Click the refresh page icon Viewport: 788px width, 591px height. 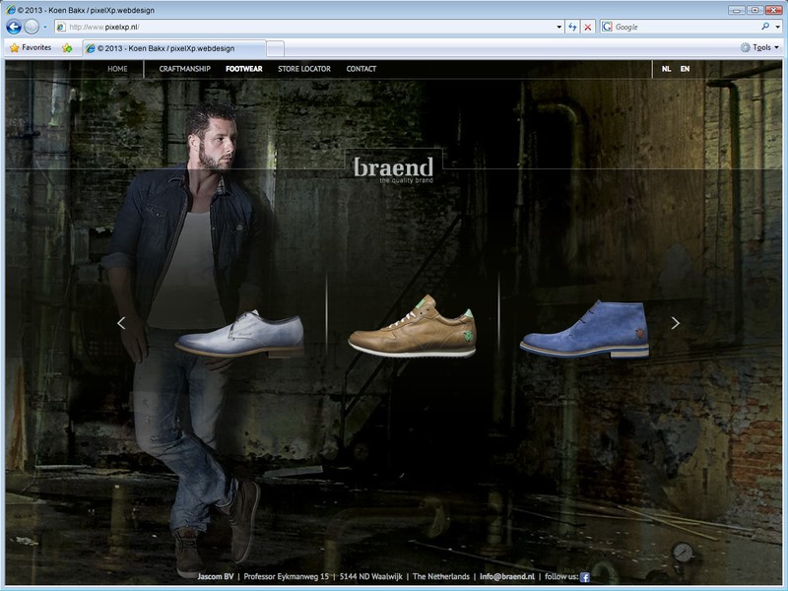pos(572,27)
